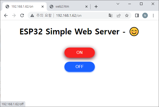The width and height of the screenshot is (159, 107).
Task: Reload the current page
Action: 22,15
